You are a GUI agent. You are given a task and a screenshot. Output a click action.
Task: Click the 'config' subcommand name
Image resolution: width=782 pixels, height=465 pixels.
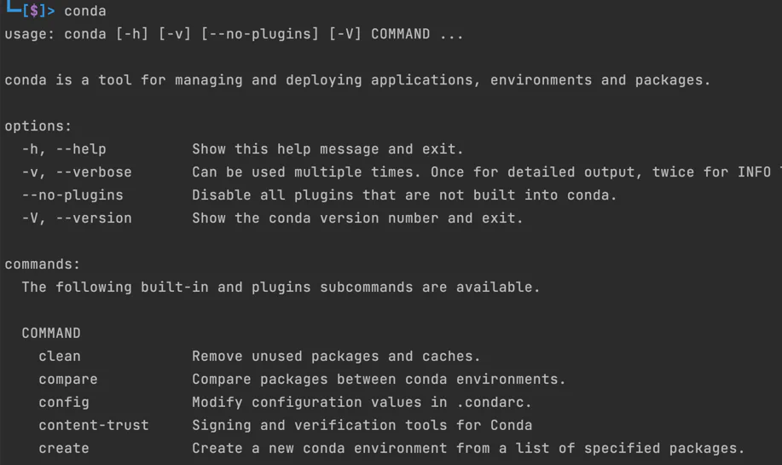point(64,403)
